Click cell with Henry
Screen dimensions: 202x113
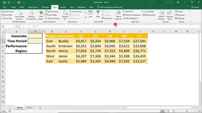(66, 51)
